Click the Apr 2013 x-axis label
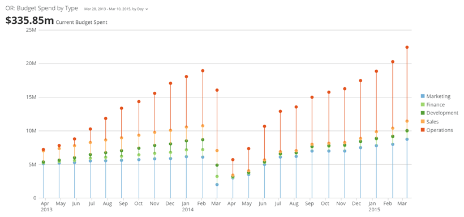 (x=46, y=207)
